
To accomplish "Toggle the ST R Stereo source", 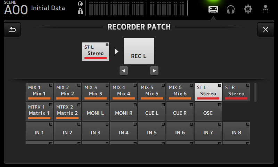I will 236,92.
